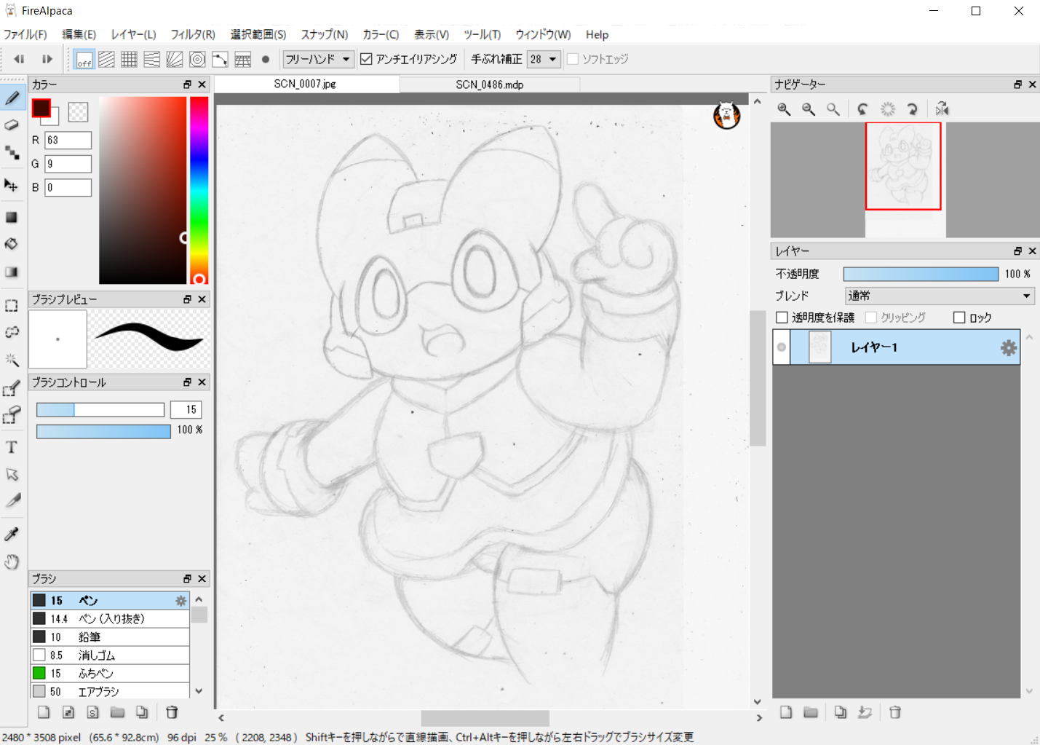Zoom out via Navigator magnifier minus

pyautogui.click(x=809, y=109)
